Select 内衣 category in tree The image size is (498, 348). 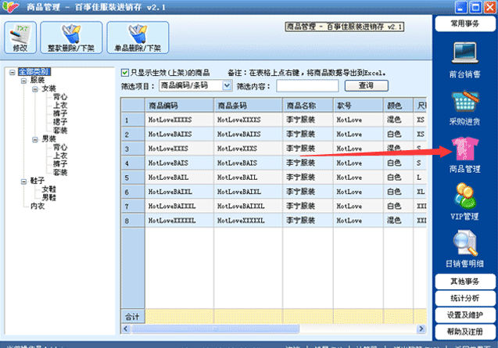pyautogui.click(x=38, y=206)
